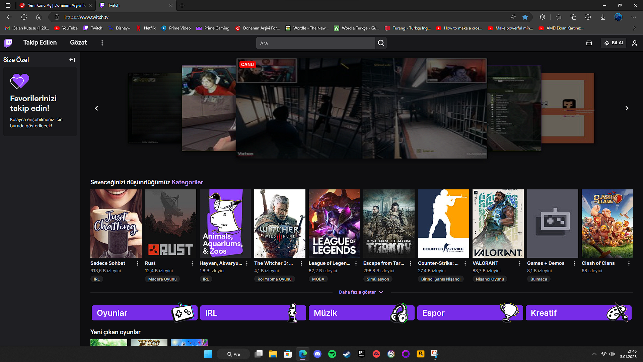The image size is (643, 362).
Task: Open Discord from the taskbar
Action: (x=317, y=354)
